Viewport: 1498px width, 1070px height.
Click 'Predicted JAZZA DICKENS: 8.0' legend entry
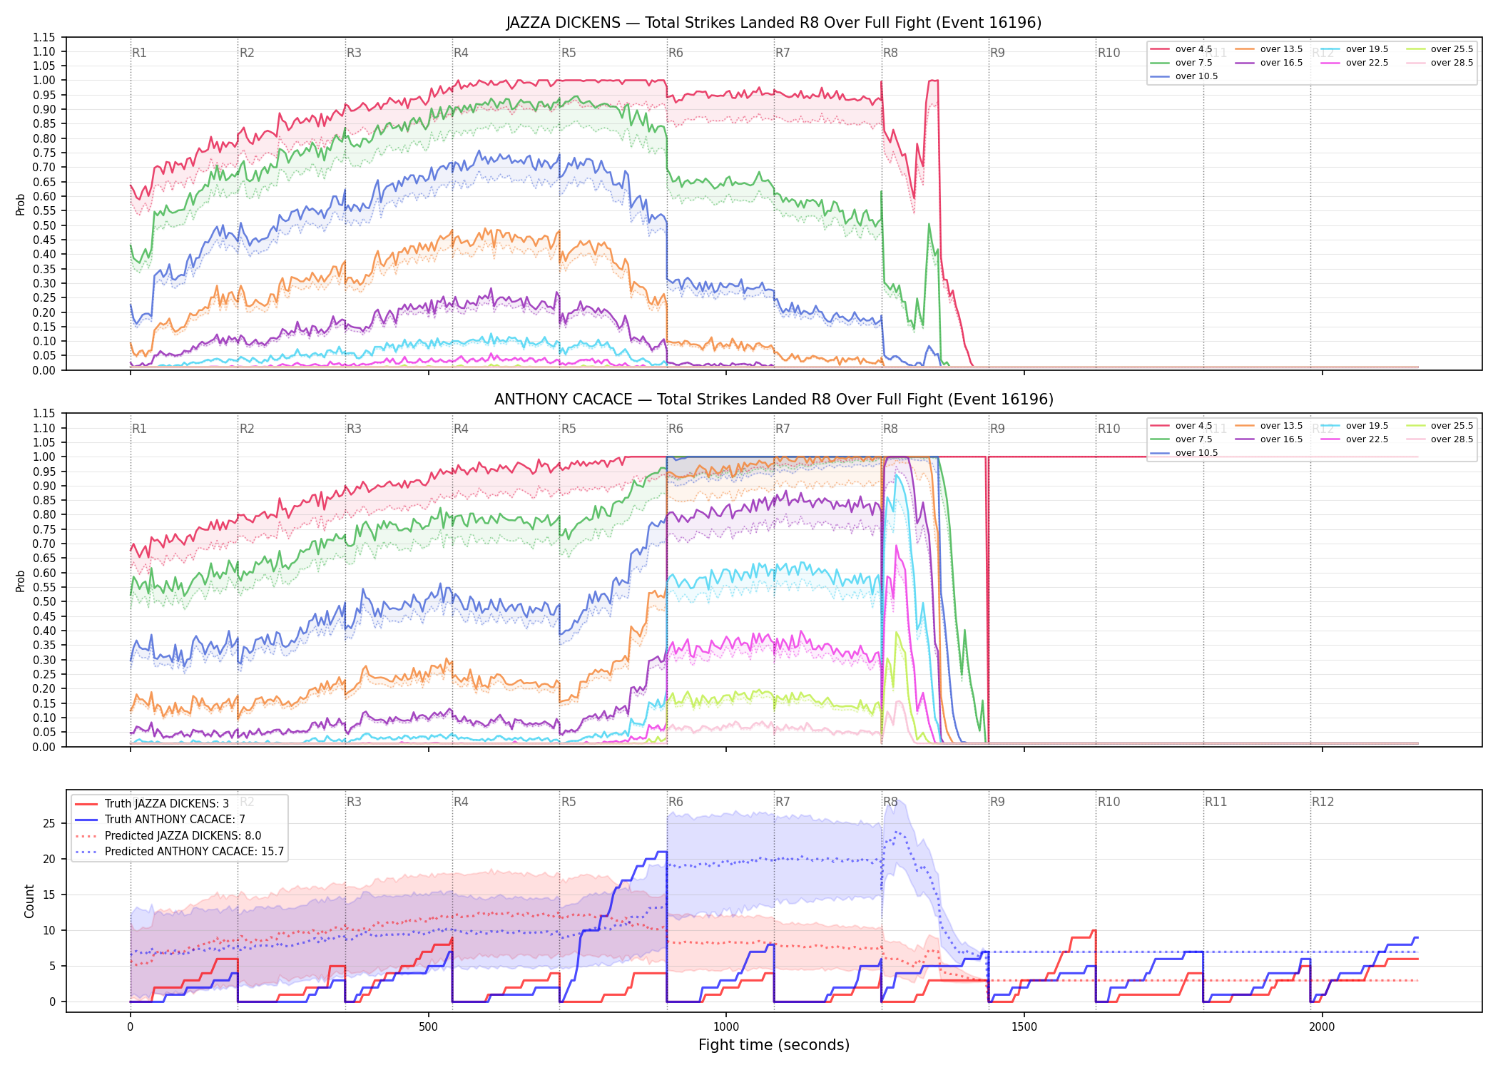click(168, 836)
